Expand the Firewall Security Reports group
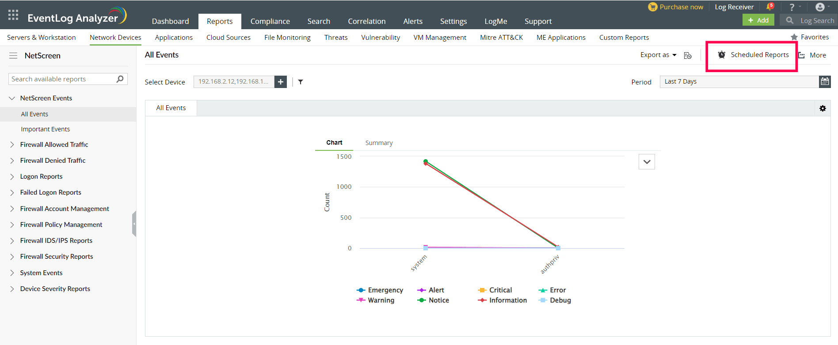The height and width of the screenshot is (345, 838). pos(12,257)
